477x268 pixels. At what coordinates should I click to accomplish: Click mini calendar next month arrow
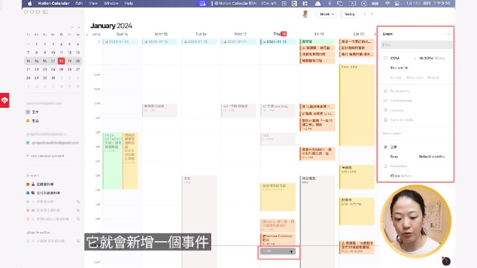79,27
